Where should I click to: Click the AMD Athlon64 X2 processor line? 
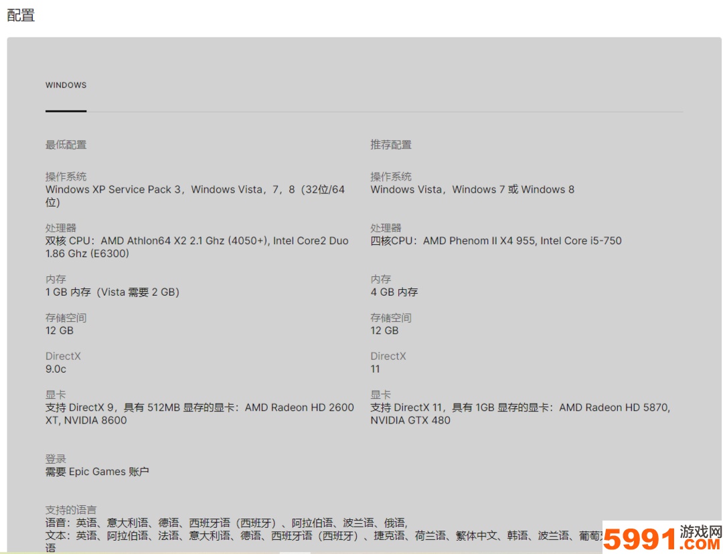point(197,241)
